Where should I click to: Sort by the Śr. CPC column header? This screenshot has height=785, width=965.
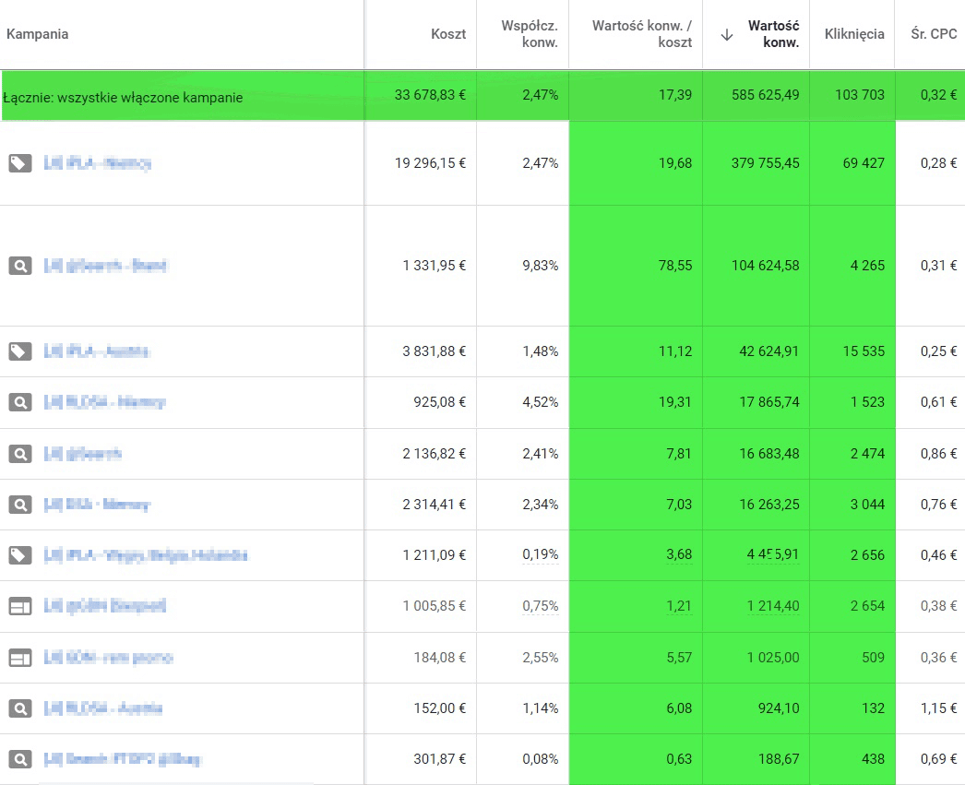[x=934, y=34]
